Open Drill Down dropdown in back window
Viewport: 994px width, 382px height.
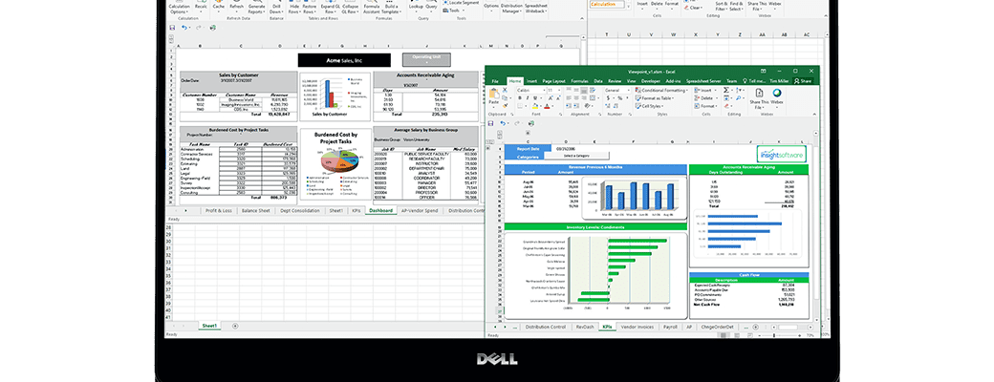[x=276, y=9]
